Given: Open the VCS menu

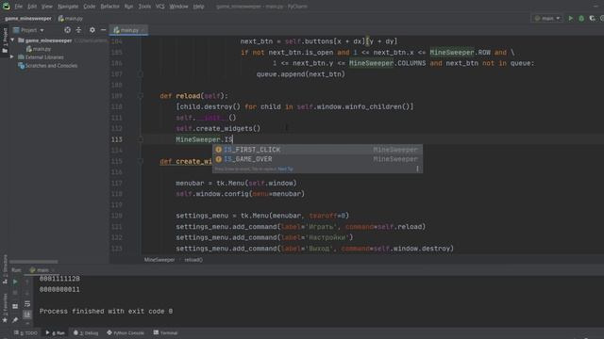Looking at the screenshot, I should [159, 7].
